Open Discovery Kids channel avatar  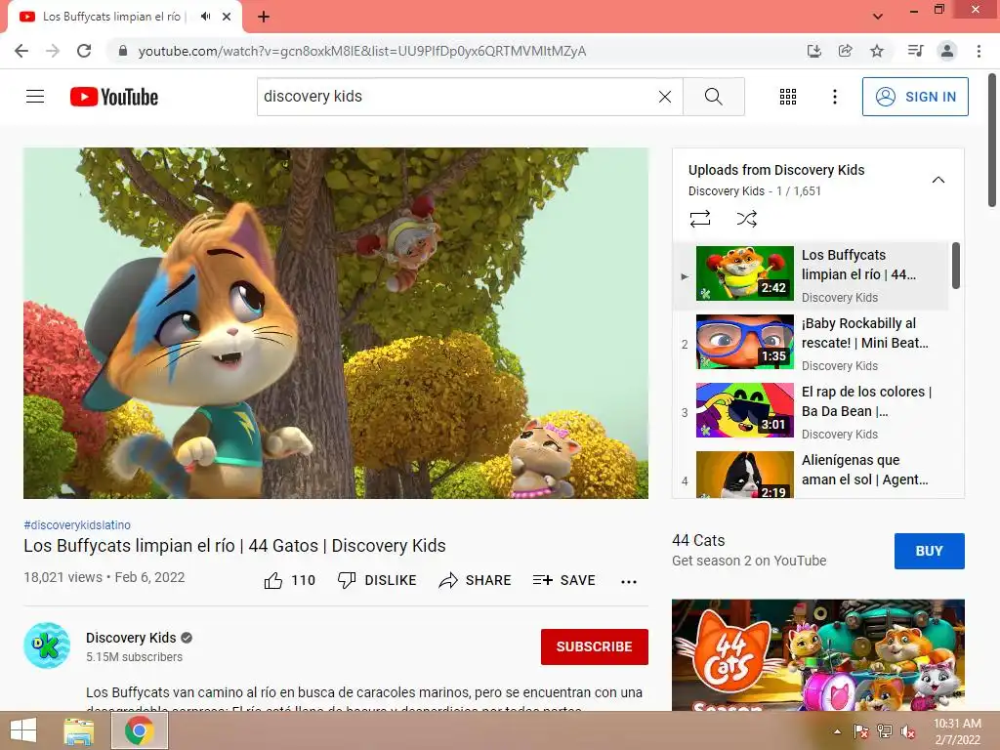[x=47, y=646]
